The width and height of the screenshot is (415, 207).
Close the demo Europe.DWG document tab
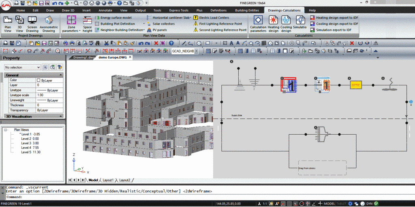pyautogui.click(x=130, y=57)
